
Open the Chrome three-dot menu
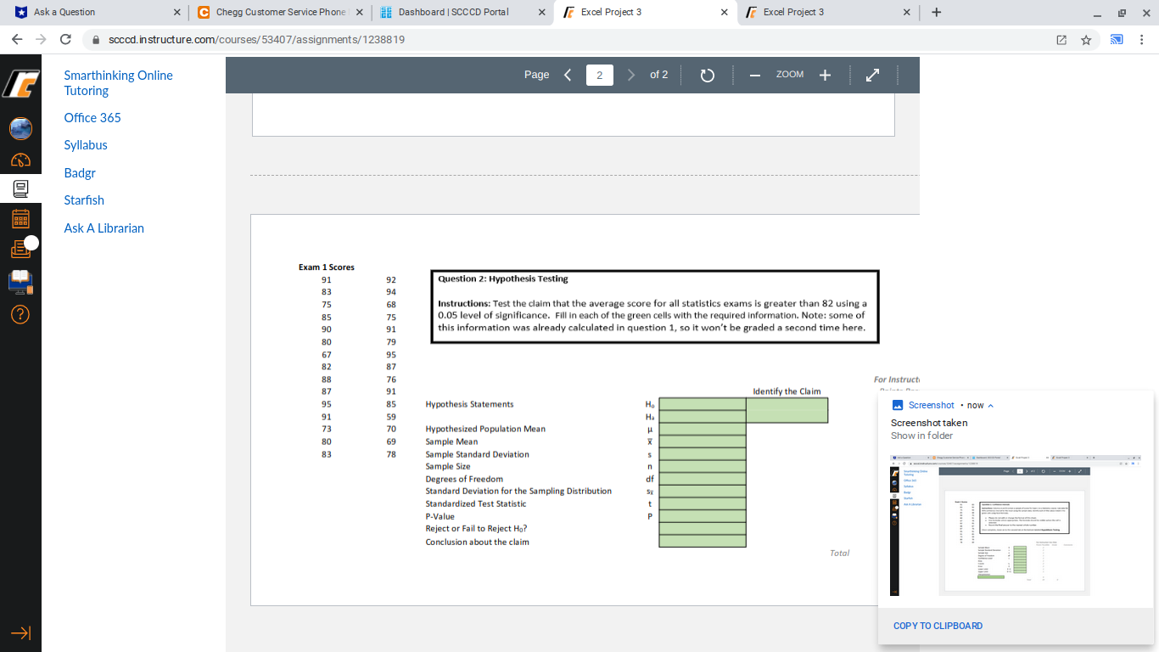(x=1142, y=40)
